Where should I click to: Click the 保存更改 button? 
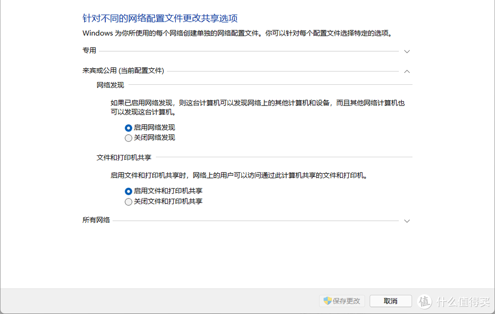342,301
